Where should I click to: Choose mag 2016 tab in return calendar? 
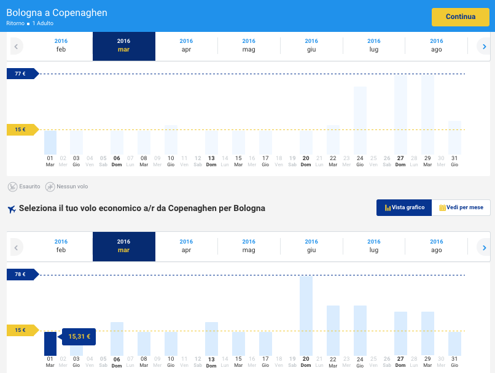[249, 247]
